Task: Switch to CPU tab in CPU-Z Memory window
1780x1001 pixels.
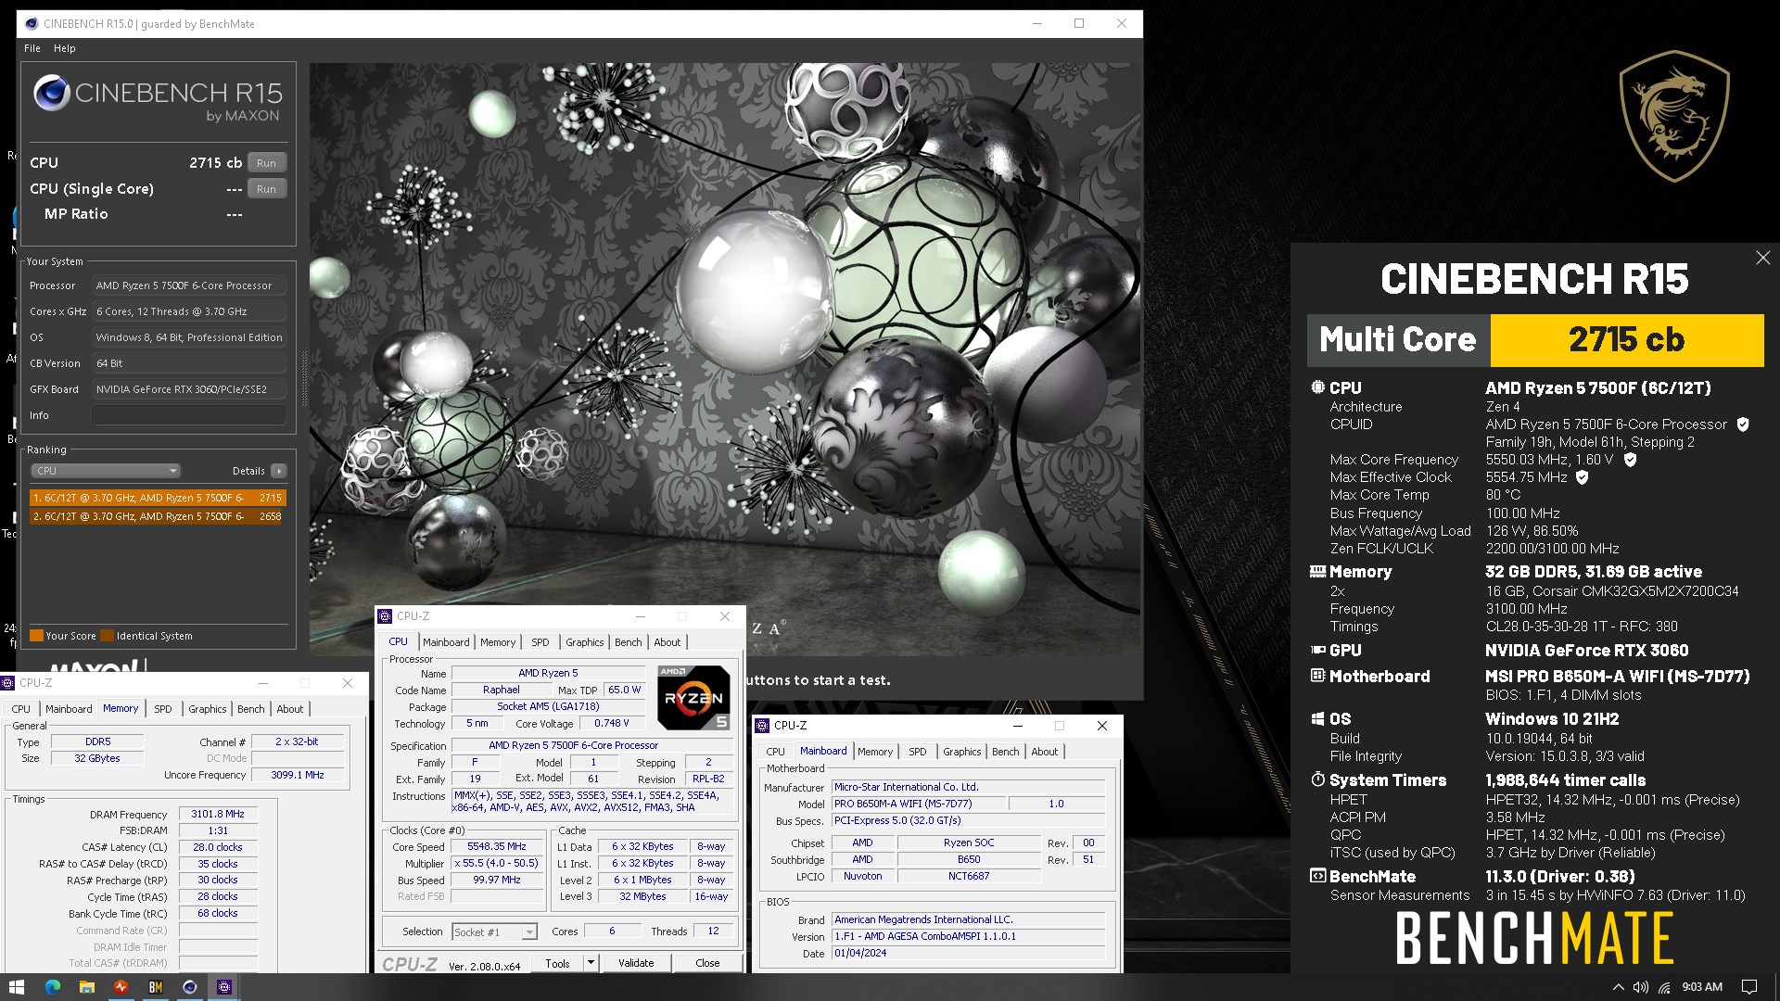Action: (x=20, y=709)
